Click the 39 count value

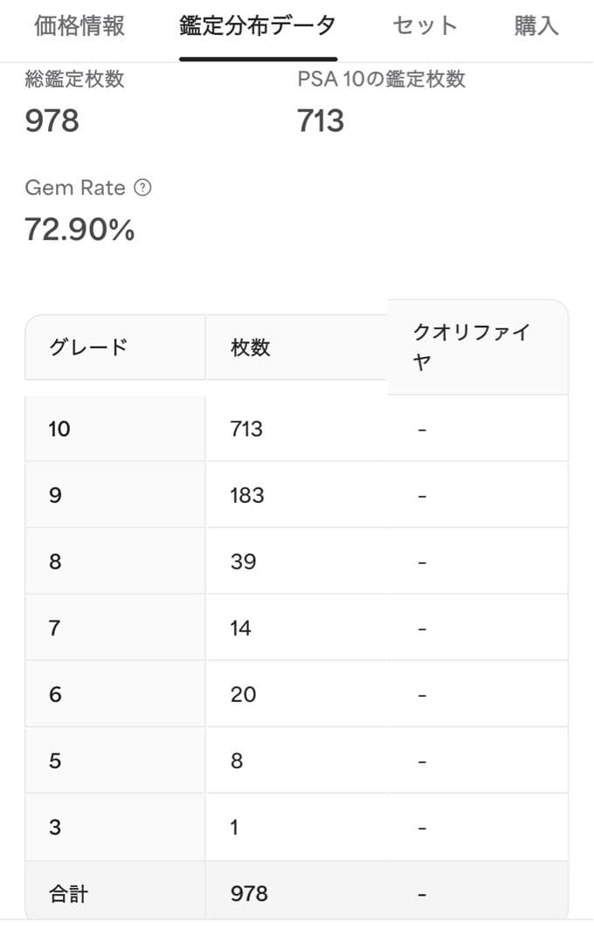pos(243,561)
